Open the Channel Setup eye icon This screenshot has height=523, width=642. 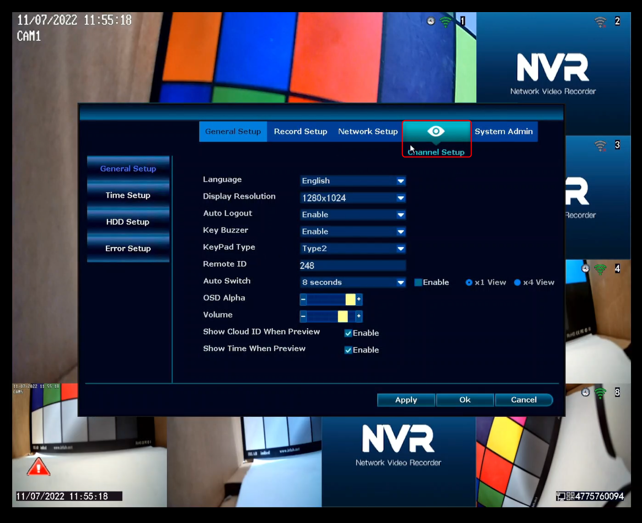click(x=436, y=131)
